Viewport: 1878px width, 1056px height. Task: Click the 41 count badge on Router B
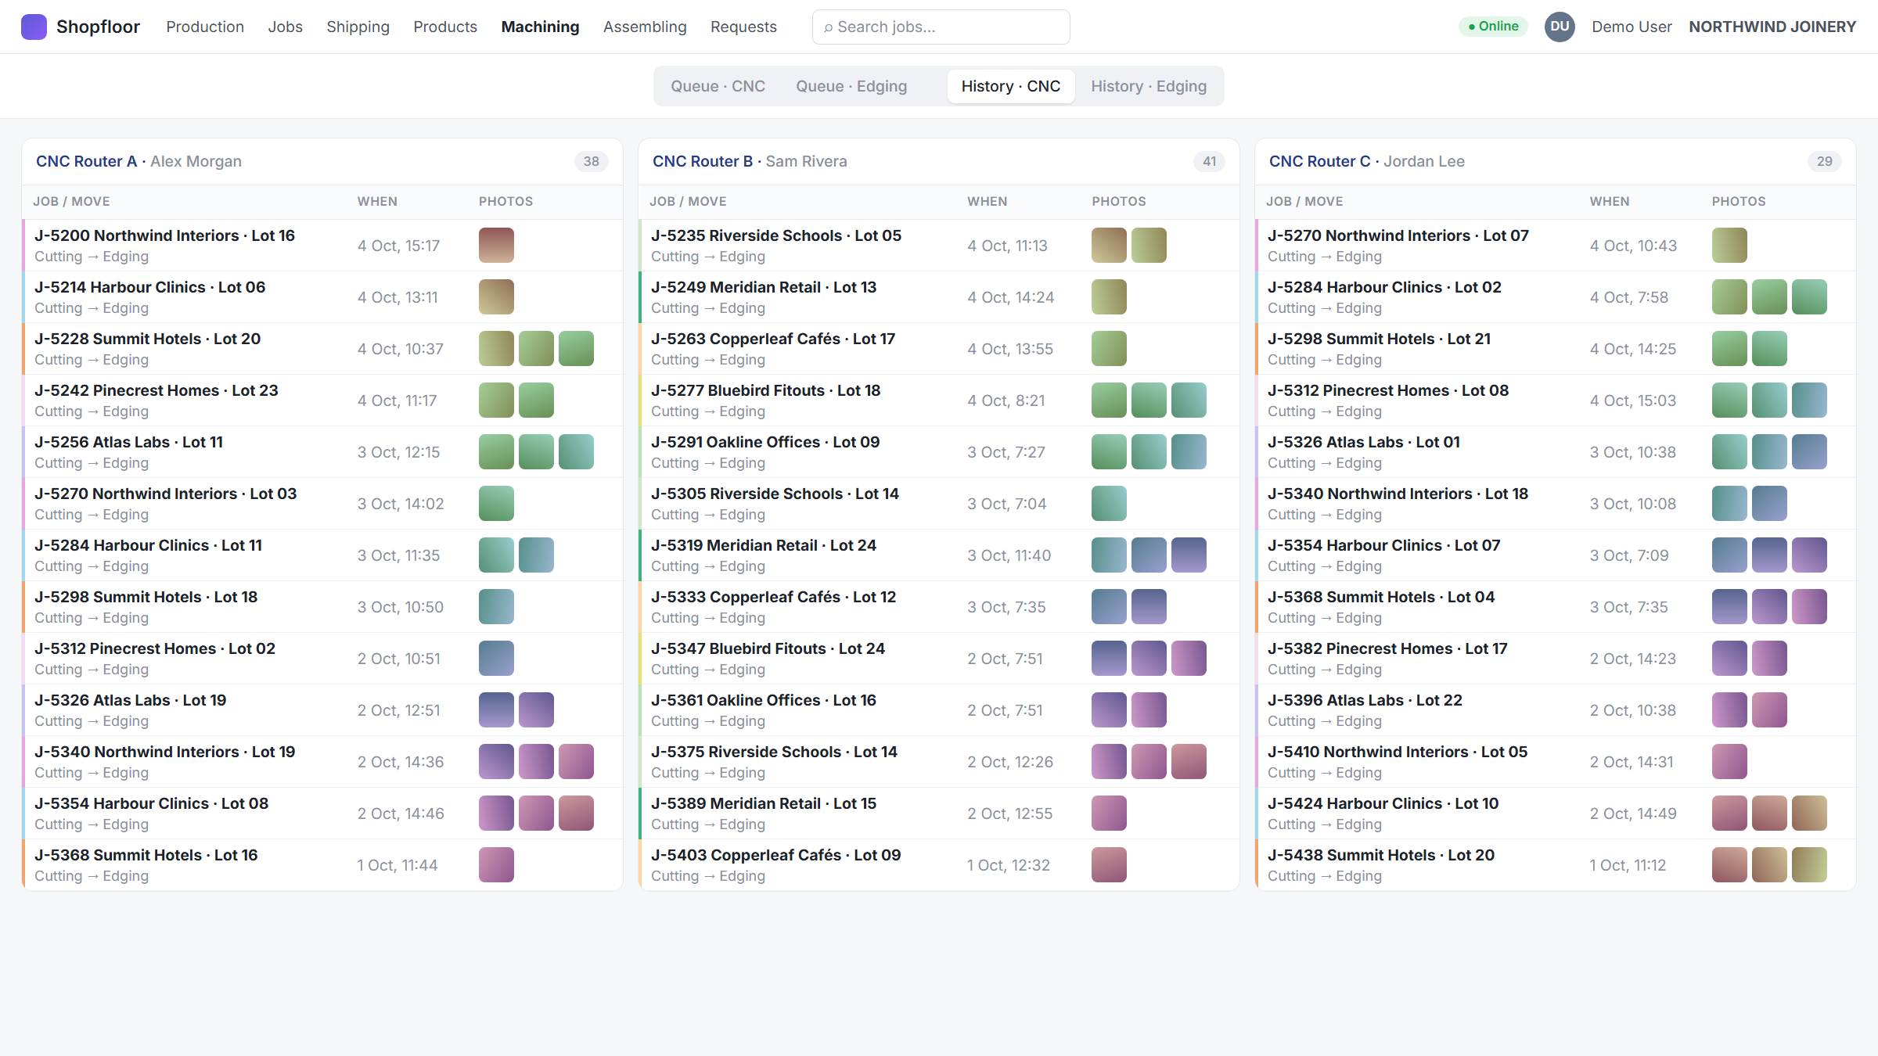1209,161
